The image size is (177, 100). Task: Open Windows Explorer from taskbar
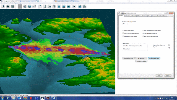[14, 98]
